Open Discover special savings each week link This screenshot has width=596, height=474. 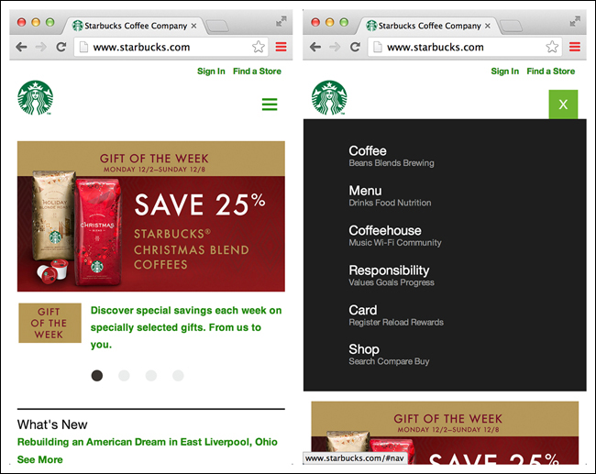click(186, 327)
